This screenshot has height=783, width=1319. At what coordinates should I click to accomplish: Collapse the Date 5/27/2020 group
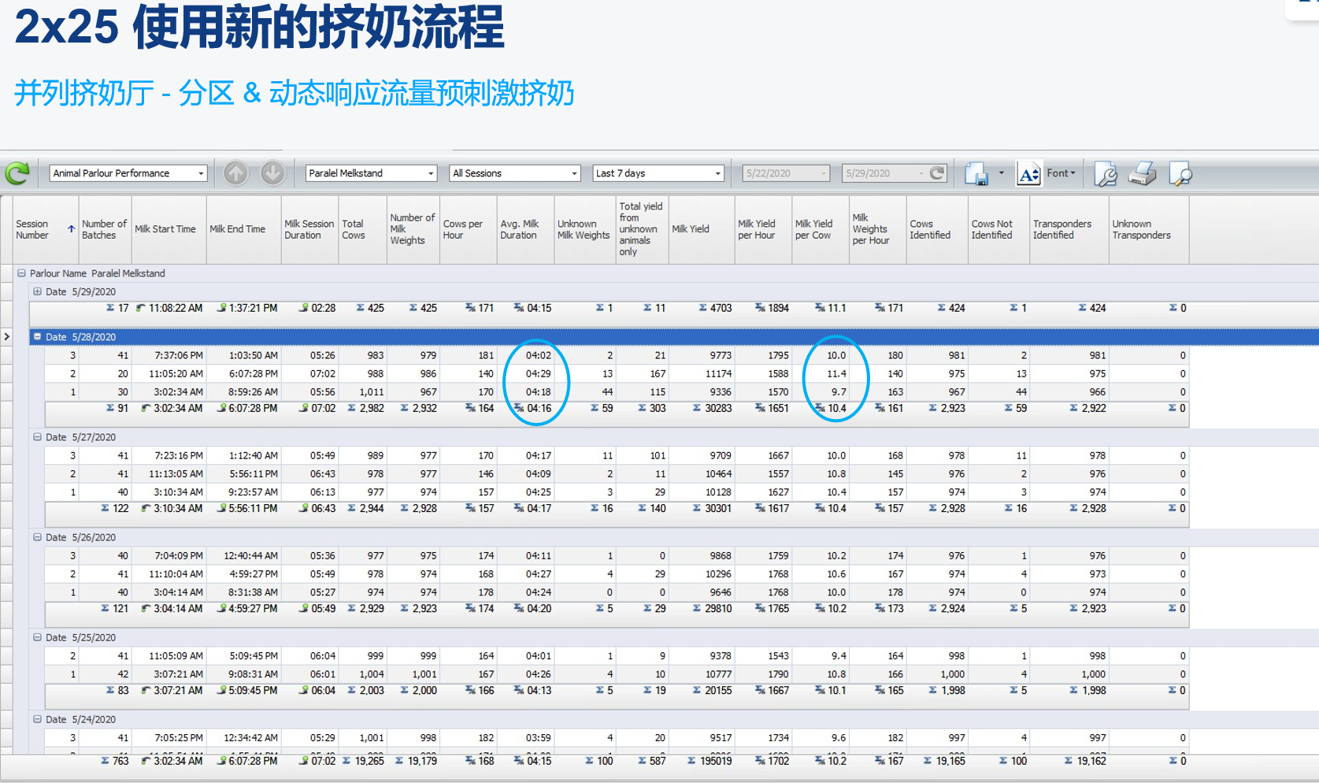coord(37,436)
